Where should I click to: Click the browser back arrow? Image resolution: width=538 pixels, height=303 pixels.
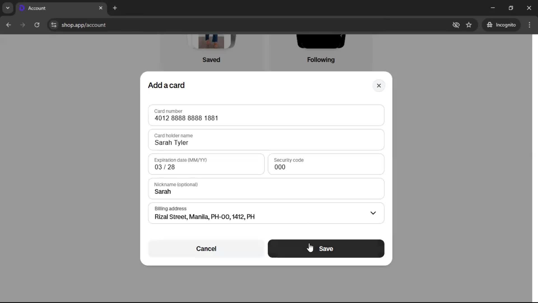[x=8, y=25]
